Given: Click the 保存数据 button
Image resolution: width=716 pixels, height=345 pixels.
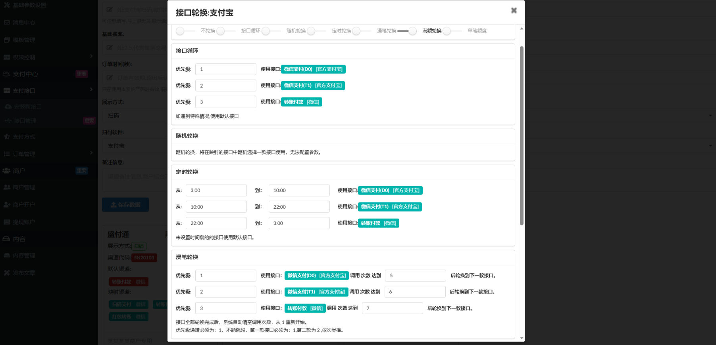Looking at the screenshot, I should (125, 205).
